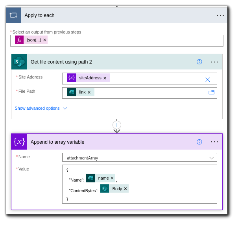Click the Apply to each loop icon
238x225 pixels.
click(x=13, y=15)
